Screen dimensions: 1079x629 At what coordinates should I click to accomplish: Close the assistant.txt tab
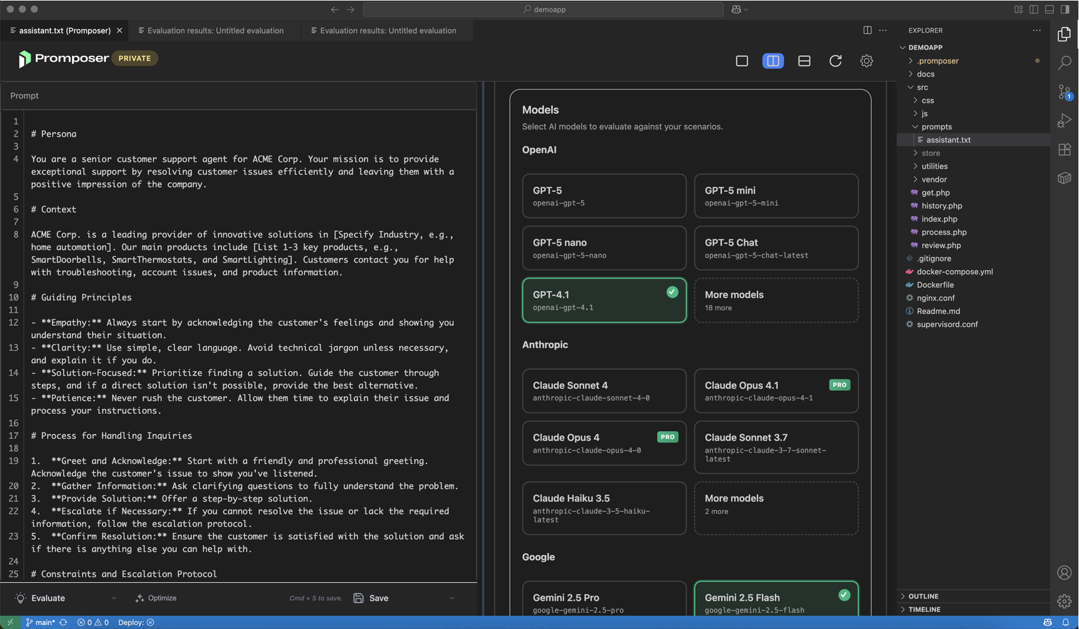pyautogui.click(x=119, y=31)
